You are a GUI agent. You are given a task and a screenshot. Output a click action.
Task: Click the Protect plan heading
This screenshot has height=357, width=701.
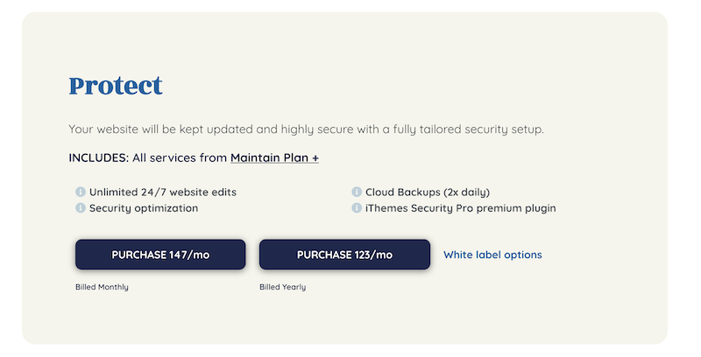coord(116,86)
